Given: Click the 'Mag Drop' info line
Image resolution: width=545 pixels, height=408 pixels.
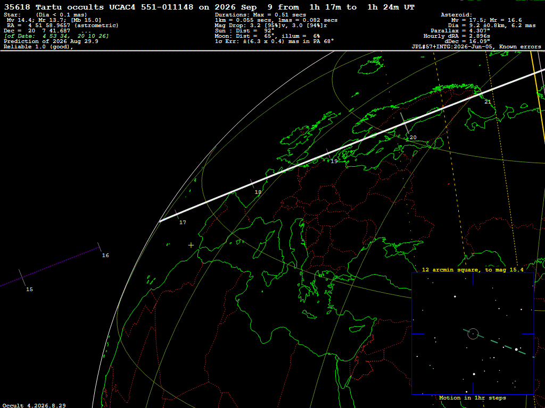Looking at the screenshot, I should point(271,25).
